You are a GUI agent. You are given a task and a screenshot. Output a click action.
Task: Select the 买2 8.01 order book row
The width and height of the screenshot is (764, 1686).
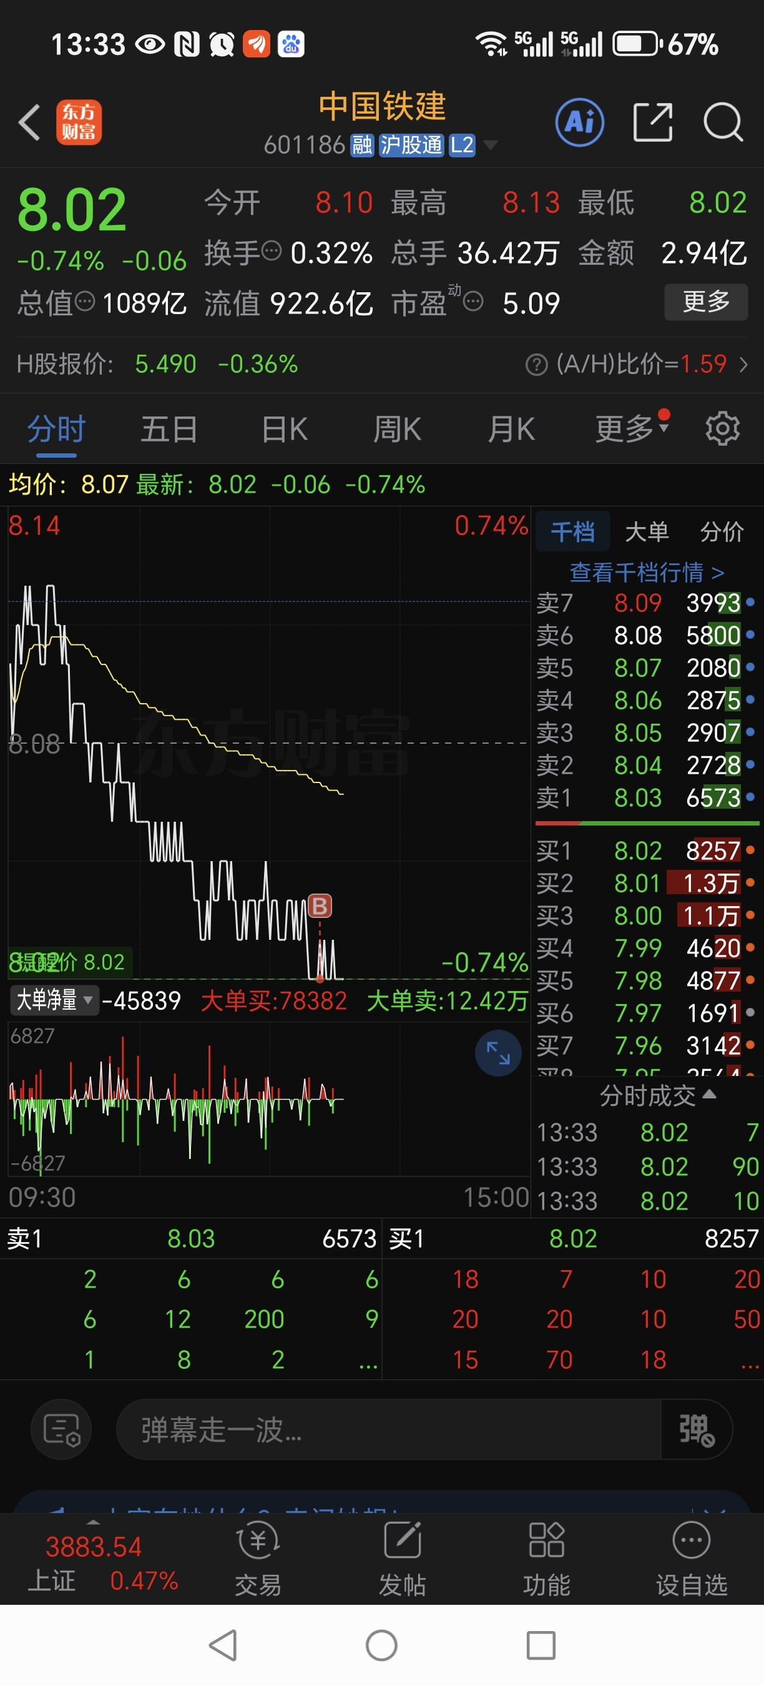coord(647,883)
